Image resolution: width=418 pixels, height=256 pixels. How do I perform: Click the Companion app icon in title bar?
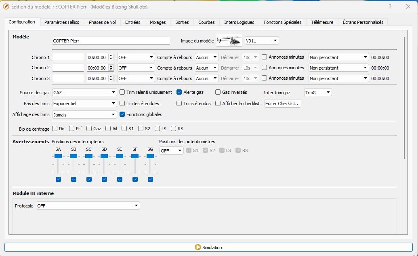coord(6,7)
